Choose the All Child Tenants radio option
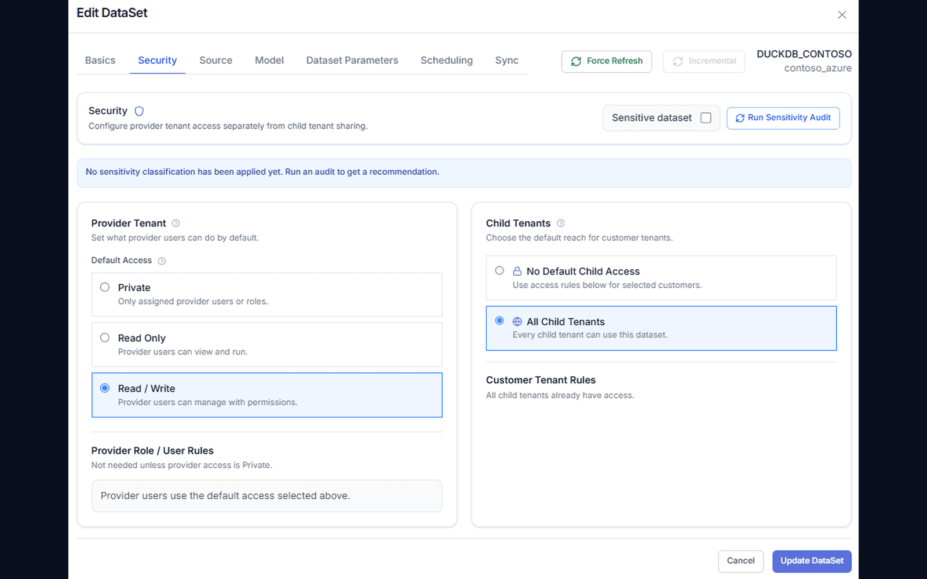 click(x=499, y=321)
